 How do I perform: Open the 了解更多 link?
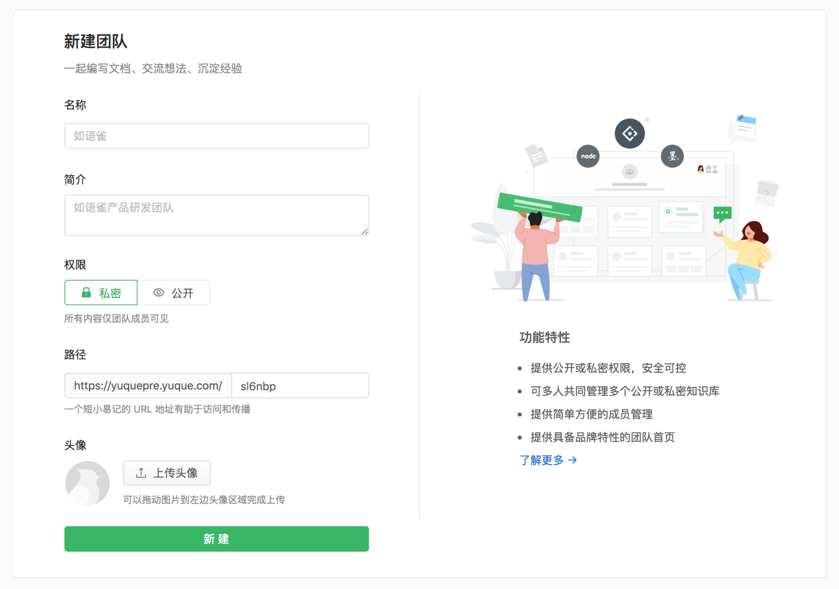click(542, 460)
